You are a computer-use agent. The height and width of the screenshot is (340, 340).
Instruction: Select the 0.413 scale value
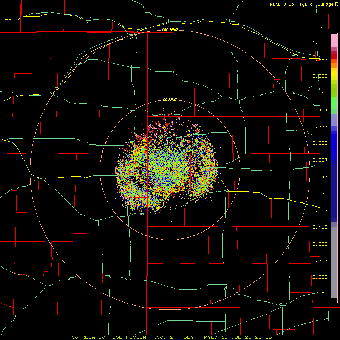320,227
